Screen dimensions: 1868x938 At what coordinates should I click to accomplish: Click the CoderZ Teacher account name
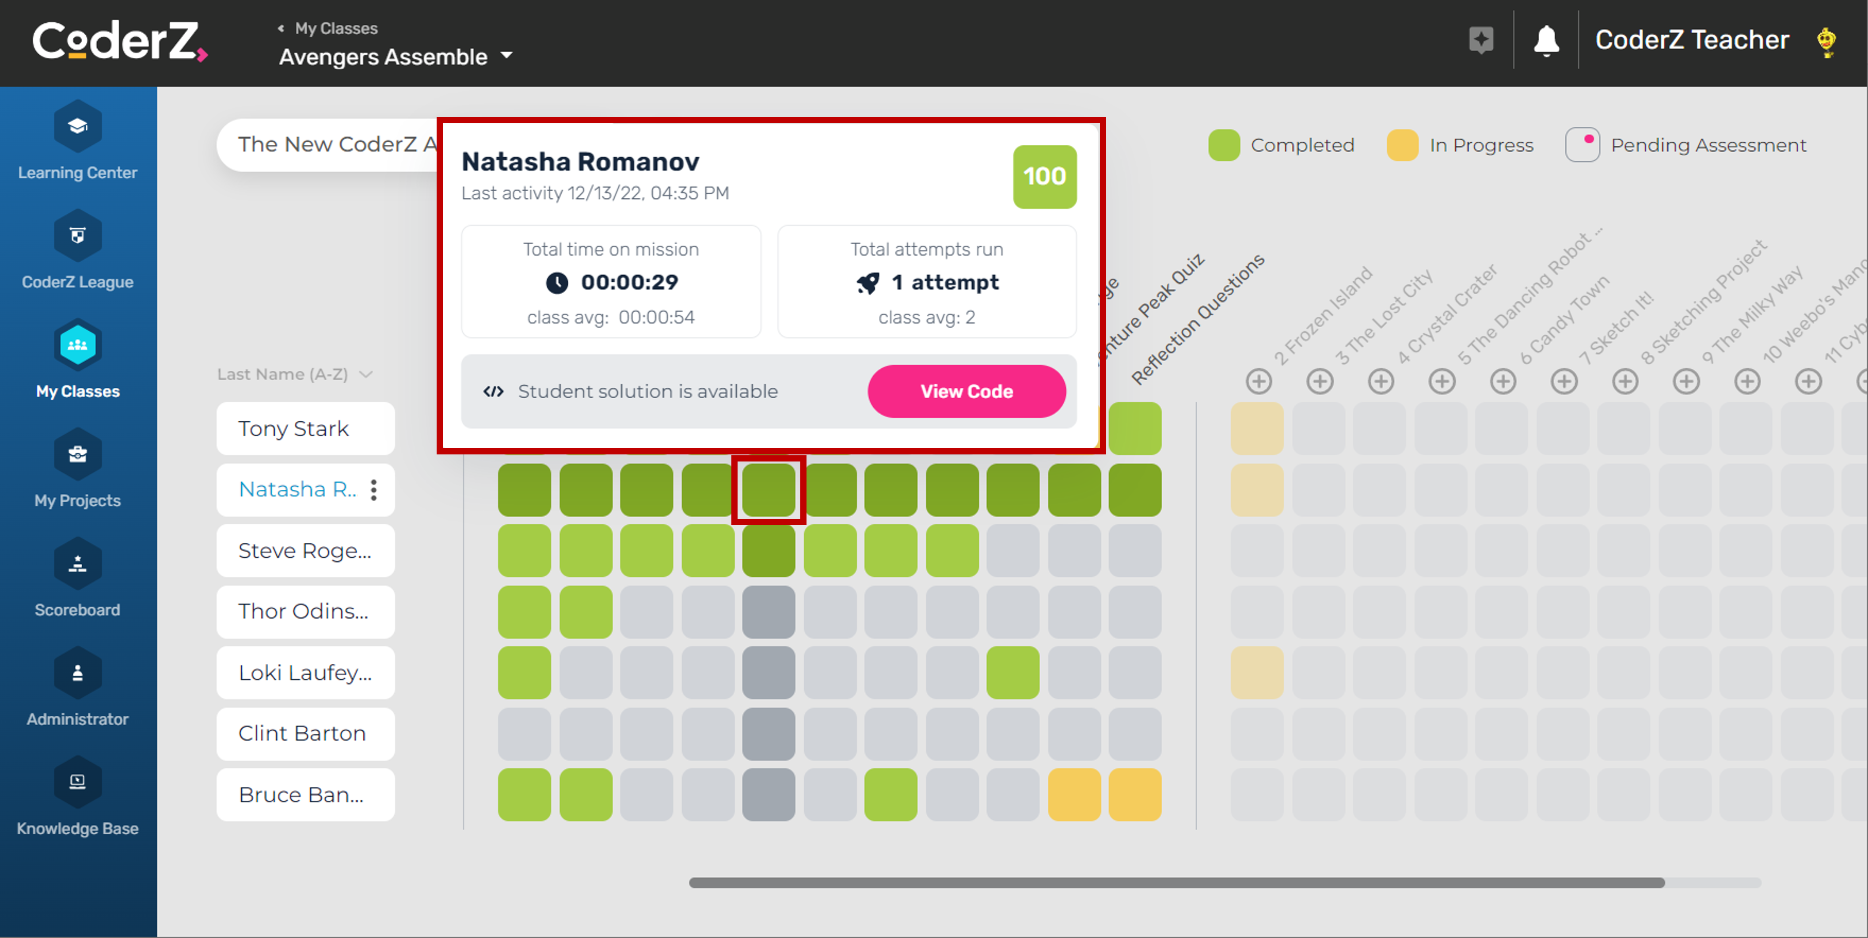point(1692,40)
